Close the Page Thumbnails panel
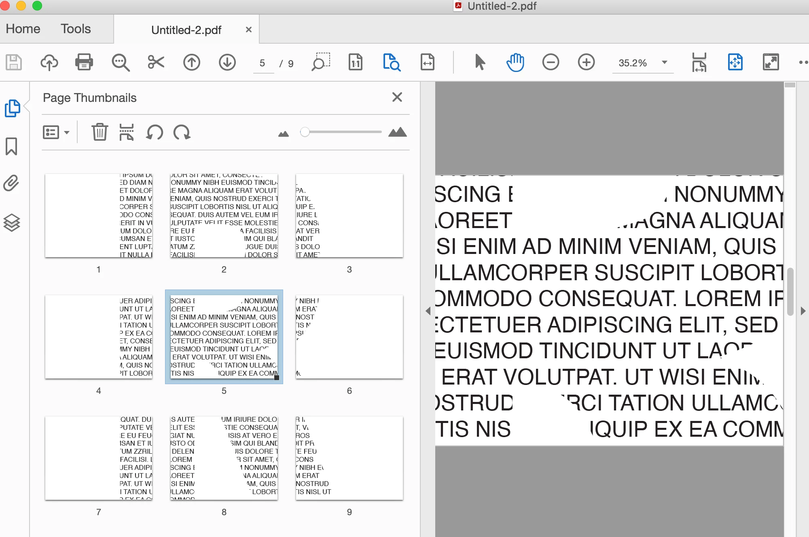This screenshot has height=537, width=809. [397, 97]
